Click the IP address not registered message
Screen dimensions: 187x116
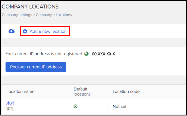pyautogui.click(x=44, y=54)
